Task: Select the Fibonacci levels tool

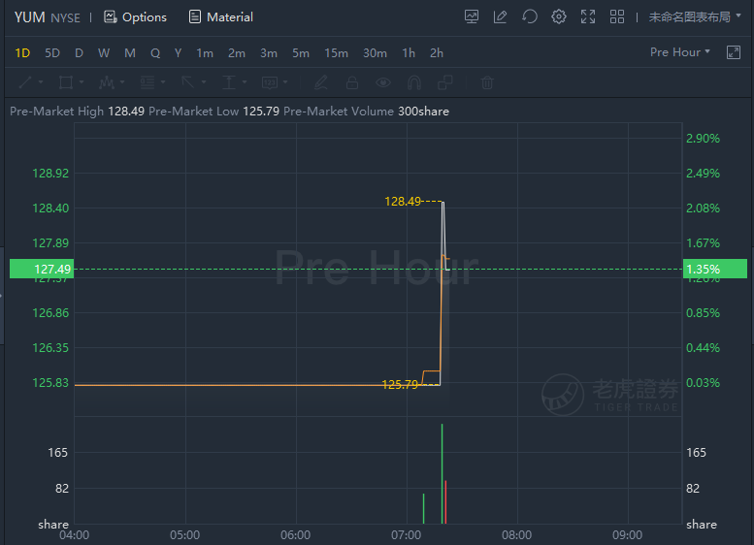Action: tap(148, 82)
